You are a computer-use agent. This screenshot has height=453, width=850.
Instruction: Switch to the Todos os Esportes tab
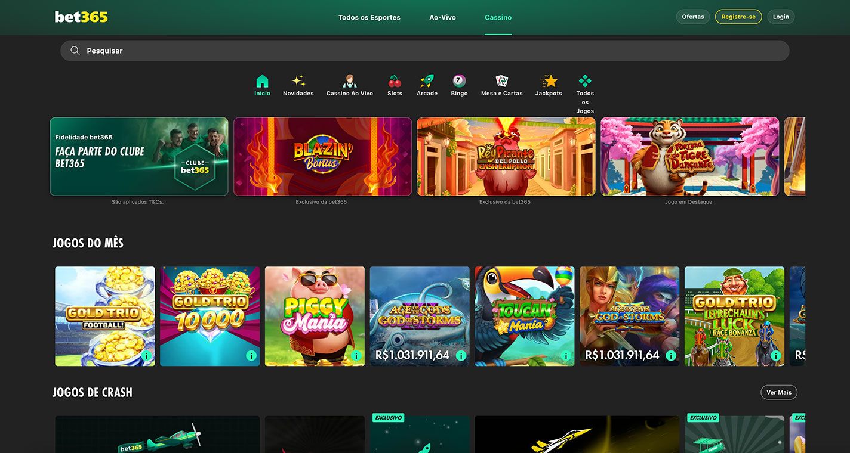[369, 17]
